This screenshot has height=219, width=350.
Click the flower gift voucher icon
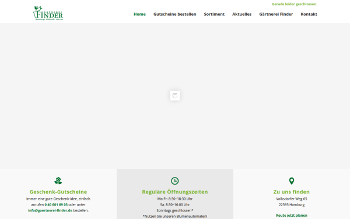[x=58, y=181]
